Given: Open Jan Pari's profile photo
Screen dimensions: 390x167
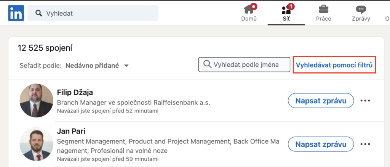Looking at the screenshot, I should (36, 144).
